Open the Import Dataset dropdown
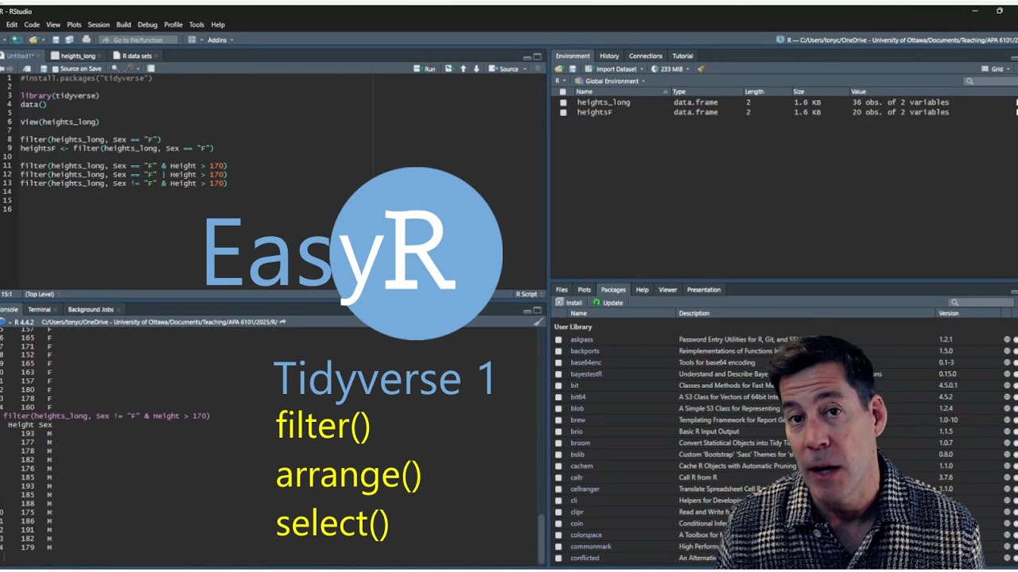 coord(613,69)
